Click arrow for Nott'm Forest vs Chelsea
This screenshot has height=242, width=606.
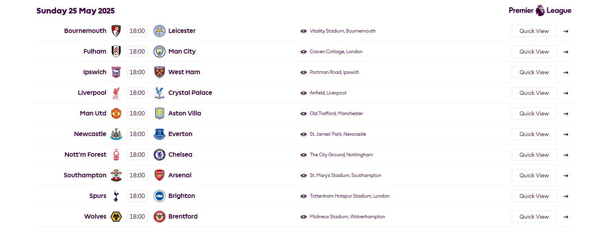point(566,155)
